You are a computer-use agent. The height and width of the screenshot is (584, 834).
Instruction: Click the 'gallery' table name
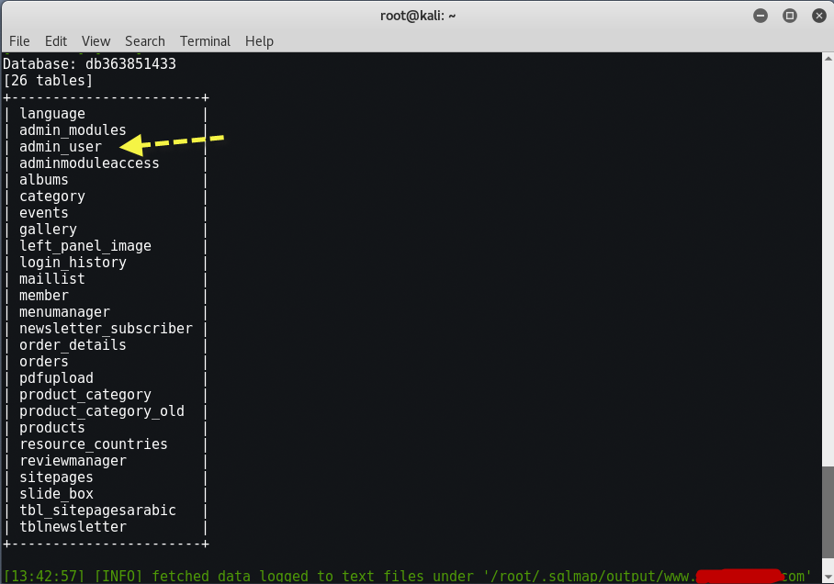tap(49, 230)
